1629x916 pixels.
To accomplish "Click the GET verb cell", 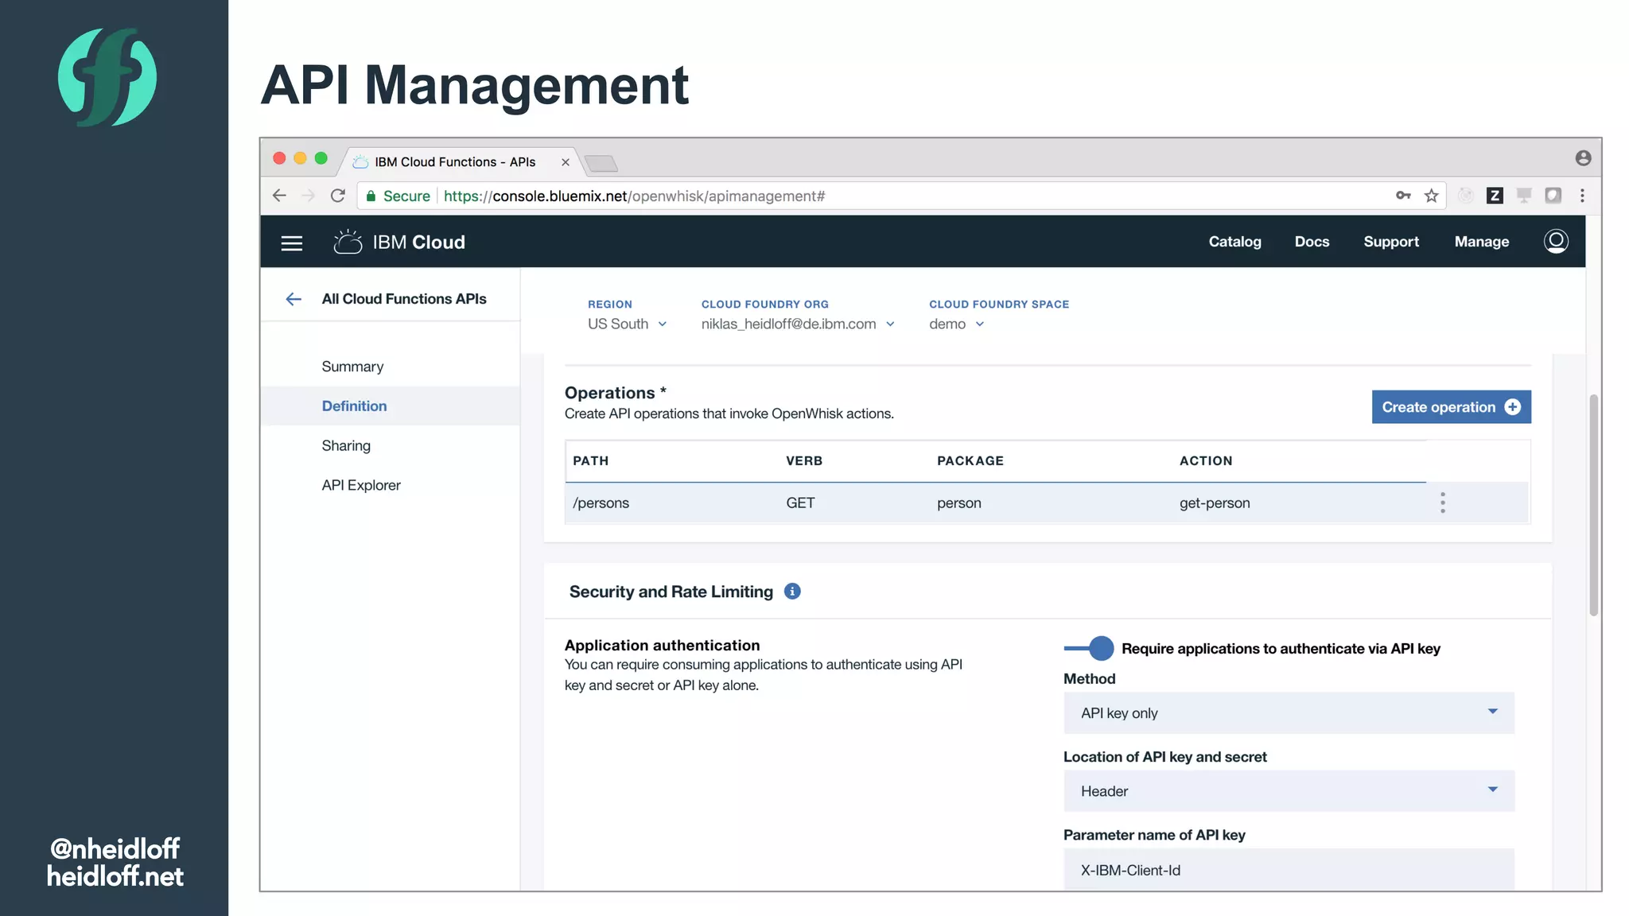I will (x=800, y=503).
